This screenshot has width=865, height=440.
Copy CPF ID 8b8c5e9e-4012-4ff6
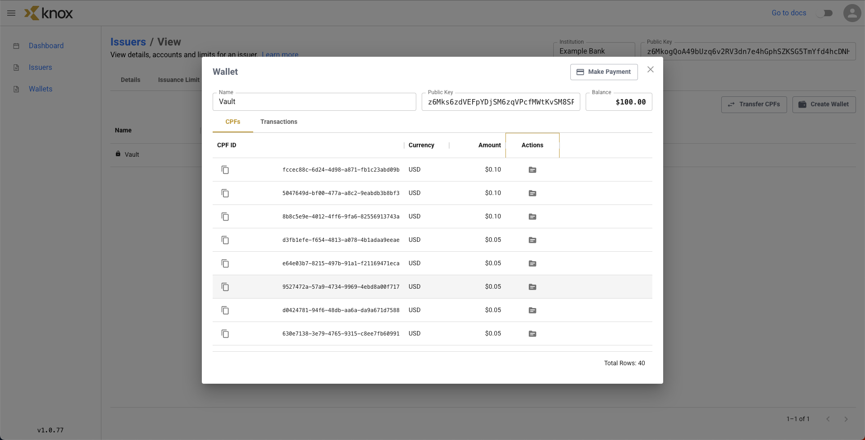pyautogui.click(x=225, y=217)
